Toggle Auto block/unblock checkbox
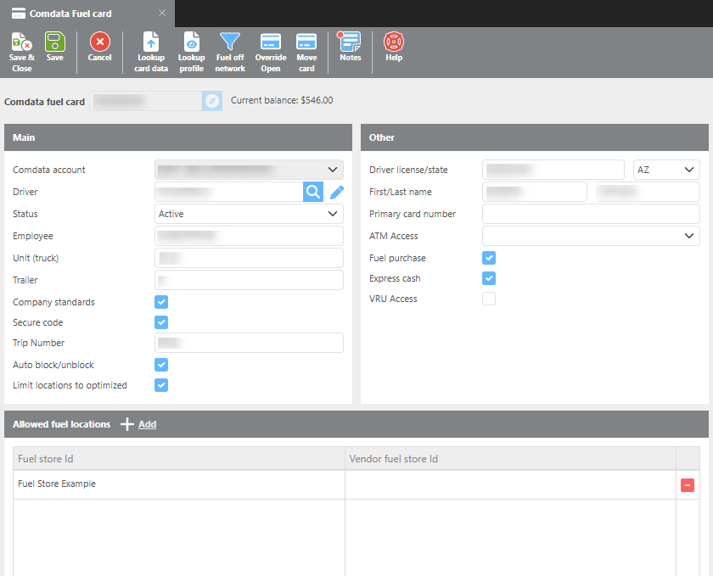 161,365
